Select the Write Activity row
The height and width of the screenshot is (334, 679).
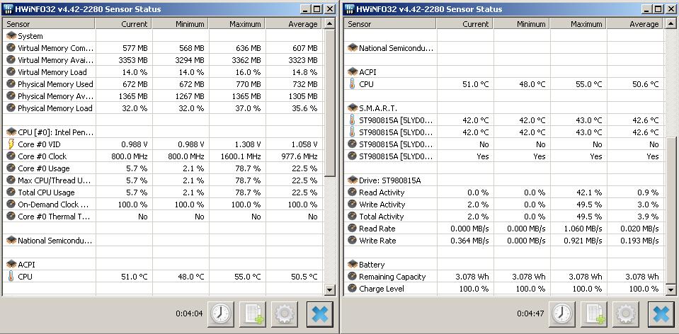point(504,205)
